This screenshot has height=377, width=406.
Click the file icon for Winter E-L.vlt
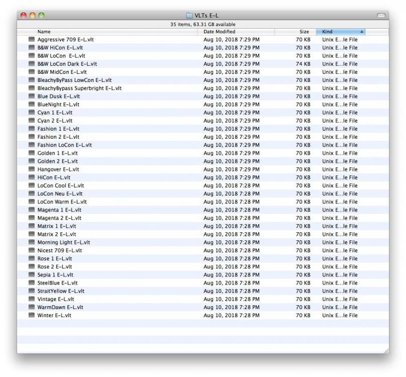coord(31,315)
